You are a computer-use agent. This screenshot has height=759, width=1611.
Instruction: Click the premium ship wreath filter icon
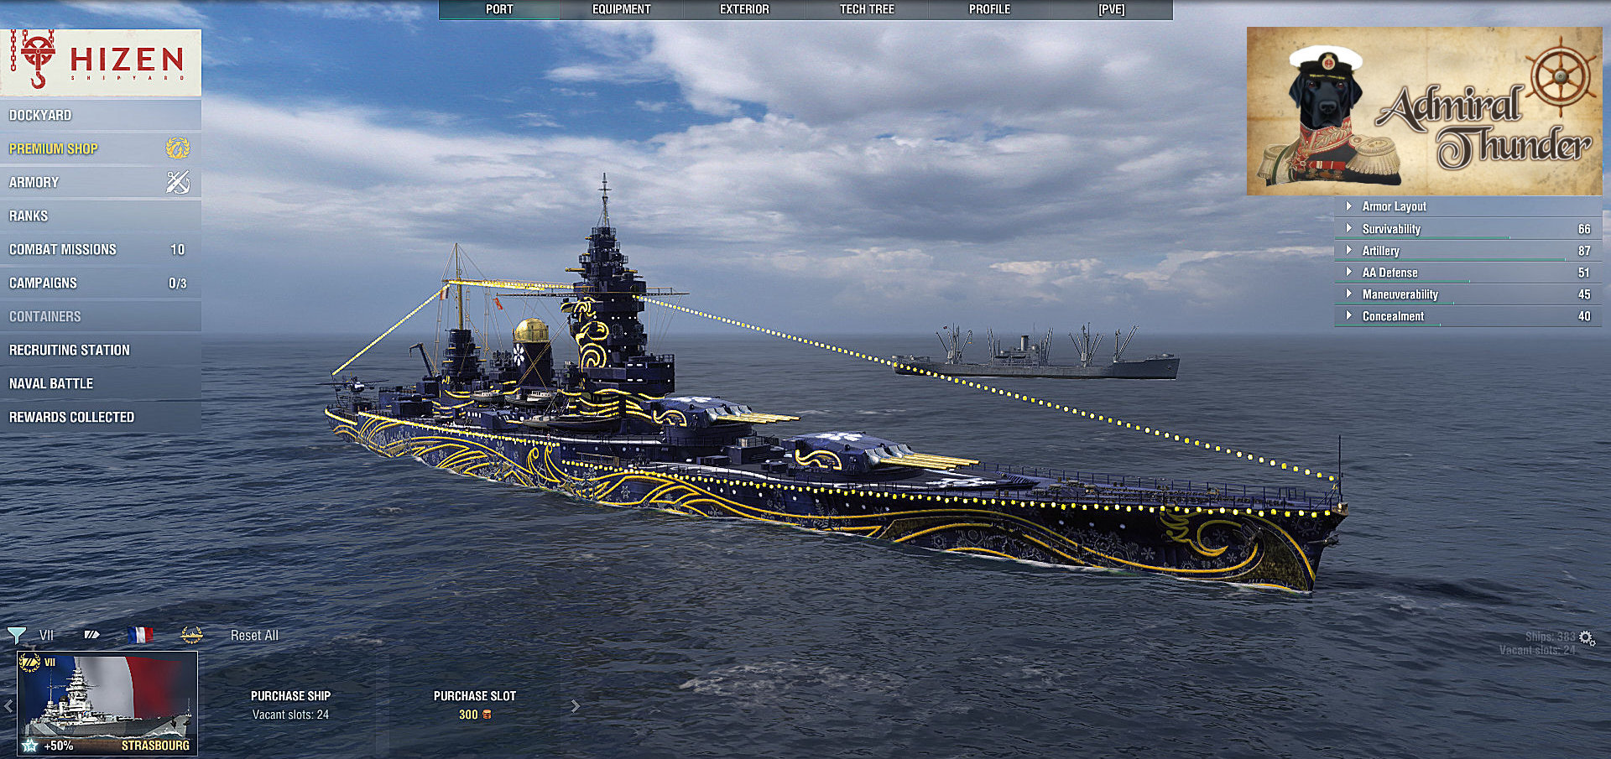(x=192, y=635)
